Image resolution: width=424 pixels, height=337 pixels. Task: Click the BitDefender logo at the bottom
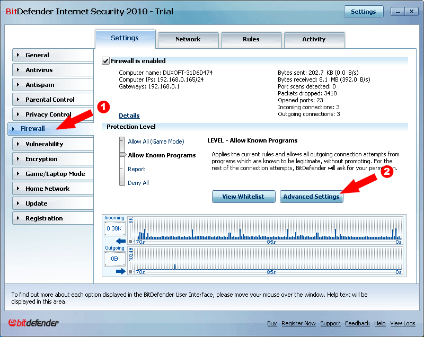[33, 322]
